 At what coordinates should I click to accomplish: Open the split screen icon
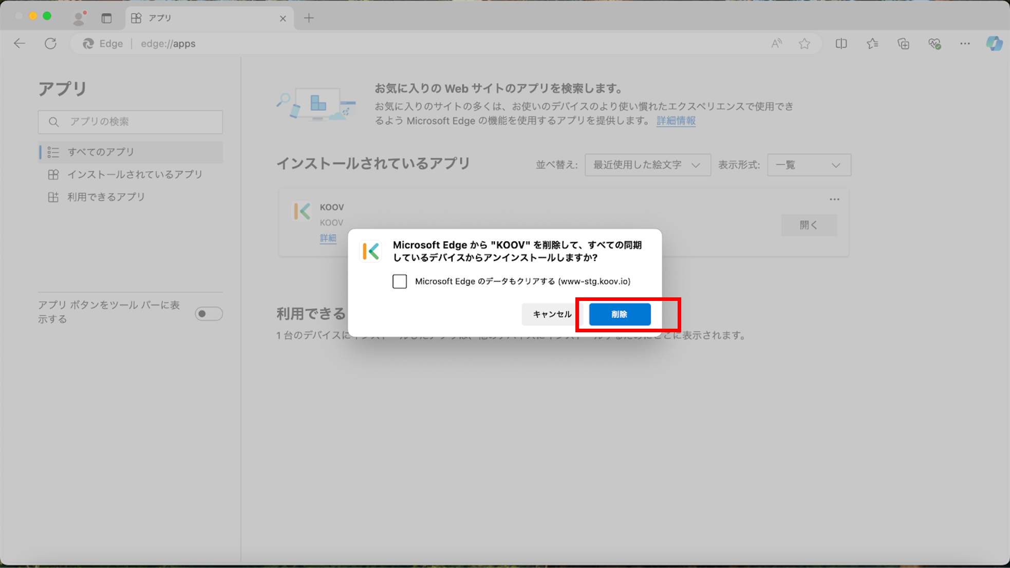tap(841, 44)
